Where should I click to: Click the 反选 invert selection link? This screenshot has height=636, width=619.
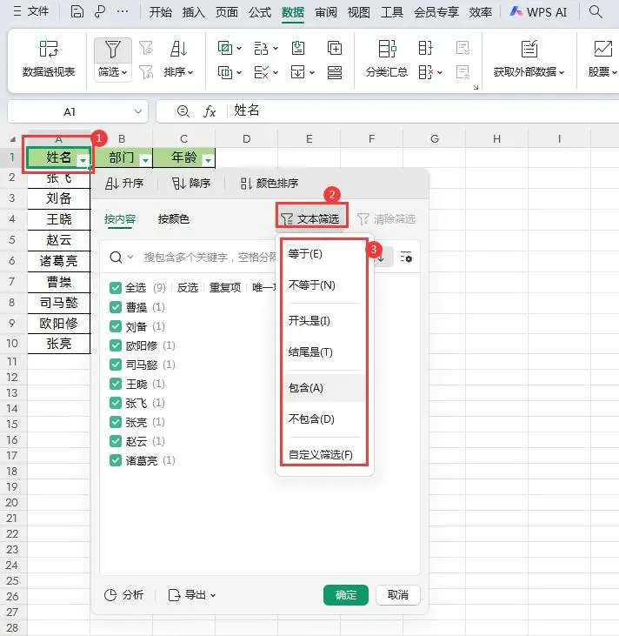(188, 288)
